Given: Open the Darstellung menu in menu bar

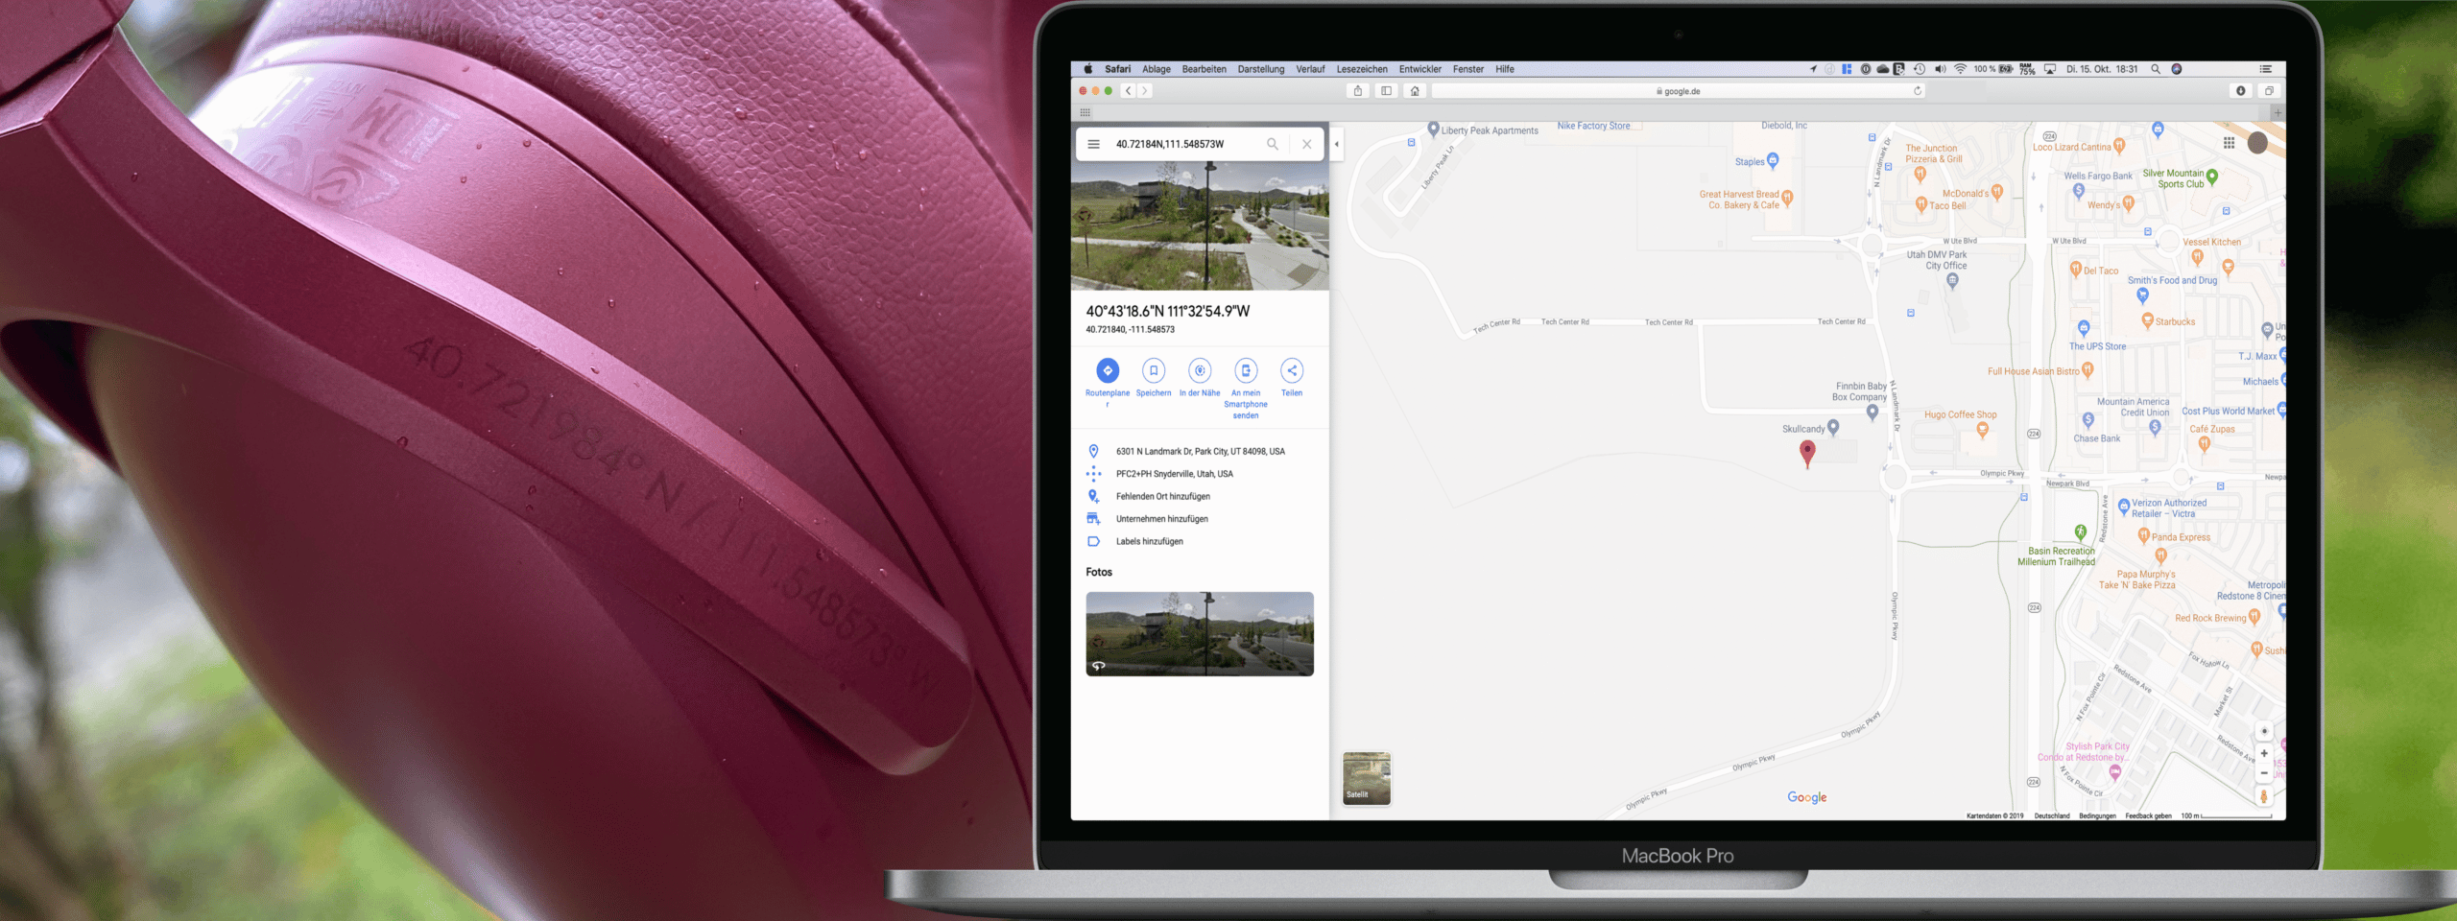Looking at the screenshot, I should coord(1260,69).
